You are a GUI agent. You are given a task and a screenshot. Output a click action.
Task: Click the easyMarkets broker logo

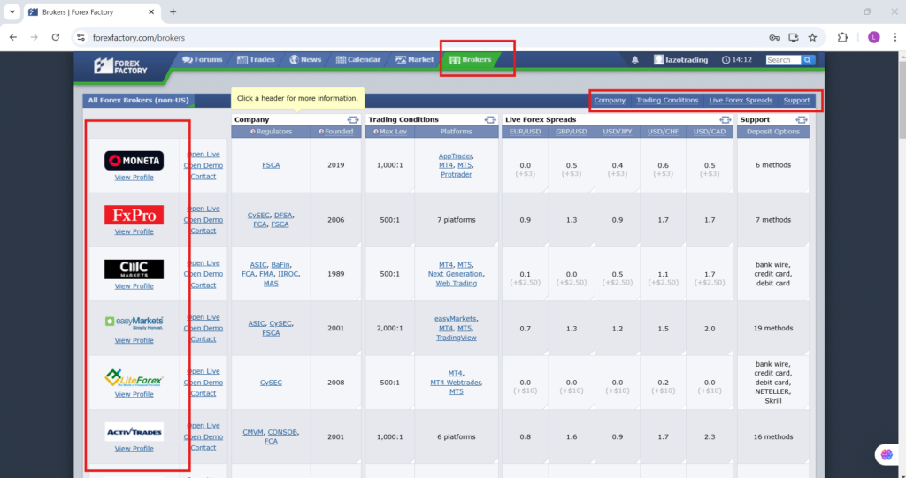134,322
